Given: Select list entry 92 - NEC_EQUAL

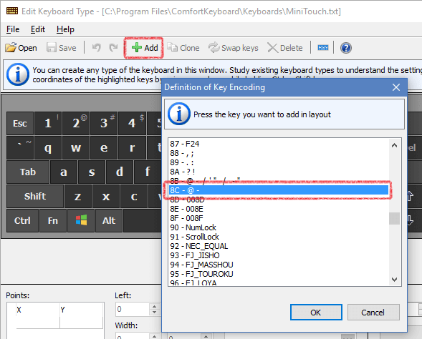Looking at the screenshot, I should 279,246.
